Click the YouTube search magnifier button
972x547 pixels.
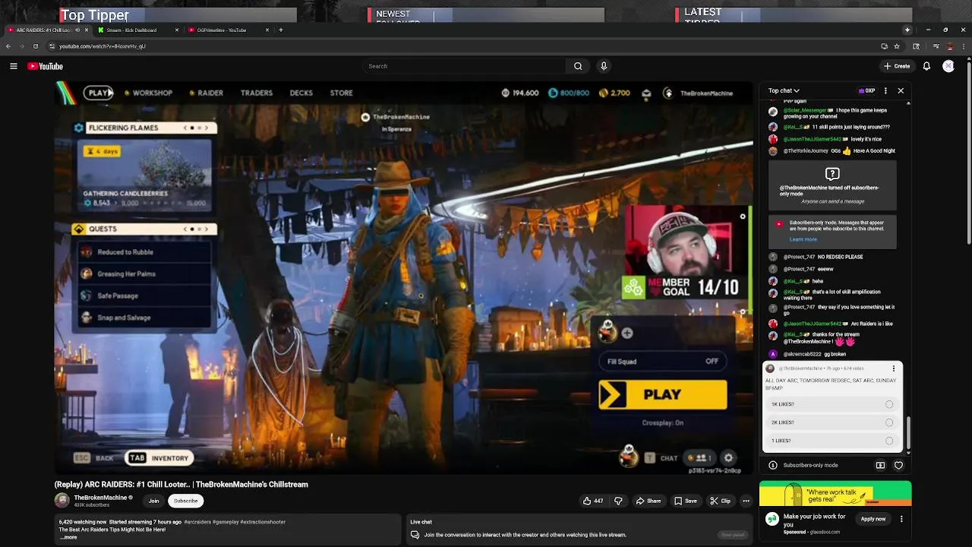[x=578, y=66]
